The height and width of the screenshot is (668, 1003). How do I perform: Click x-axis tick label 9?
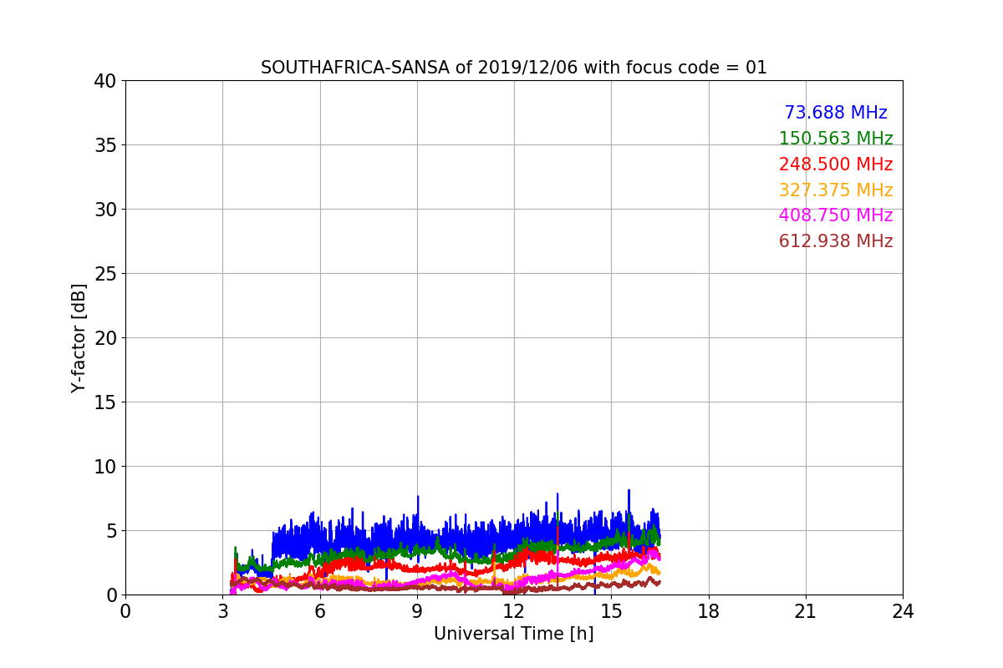pyautogui.click(x=417, y=611)
